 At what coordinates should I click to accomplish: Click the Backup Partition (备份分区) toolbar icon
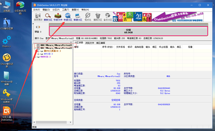108,17
